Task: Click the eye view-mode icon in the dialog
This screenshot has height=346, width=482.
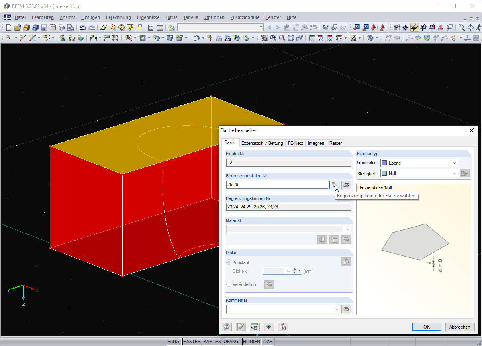Action: [269, 327]
